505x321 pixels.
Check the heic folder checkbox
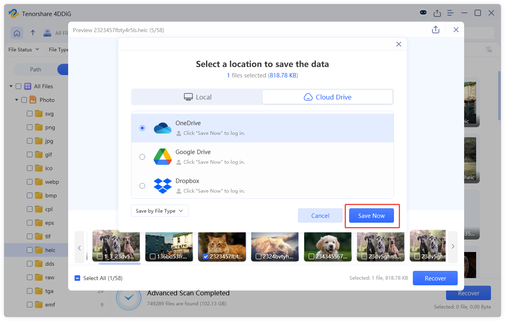(29, 250)
